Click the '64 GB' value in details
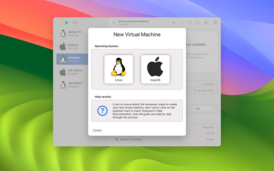This screenshot has width=274, height=171. 210,133
